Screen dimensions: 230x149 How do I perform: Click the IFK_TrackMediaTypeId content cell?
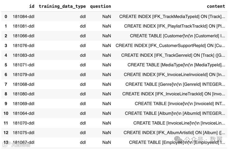point(172,16)
